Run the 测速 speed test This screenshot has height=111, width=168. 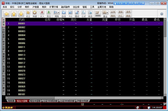pyautogui.click(x=35, y=14)
